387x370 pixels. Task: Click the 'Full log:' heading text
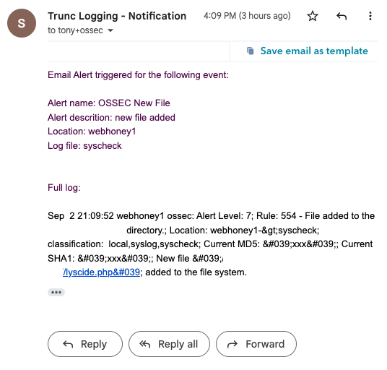pos(64,188)
